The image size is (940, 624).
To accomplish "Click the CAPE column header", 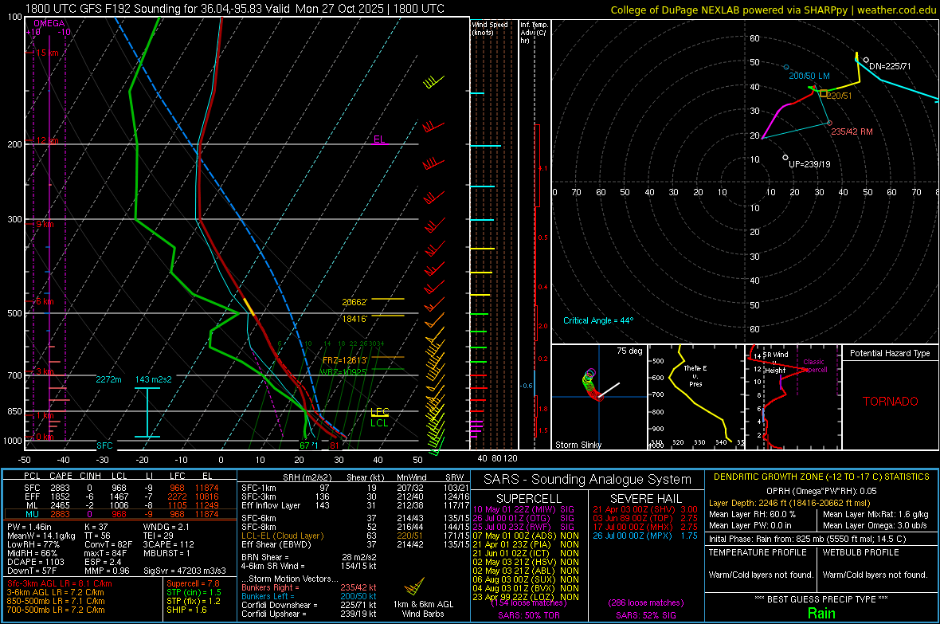I will point(61,476).
